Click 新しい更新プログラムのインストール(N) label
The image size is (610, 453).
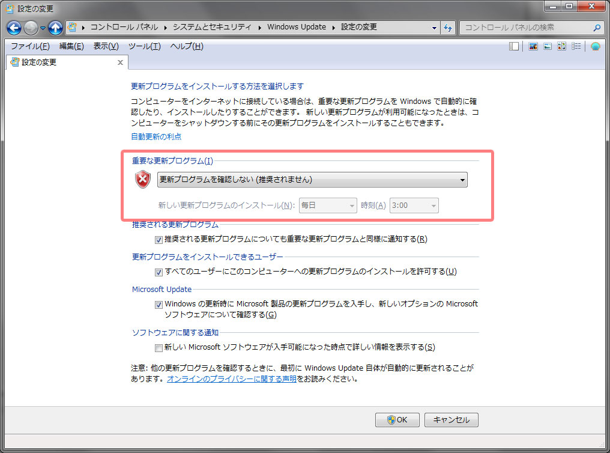click(226, 205)
